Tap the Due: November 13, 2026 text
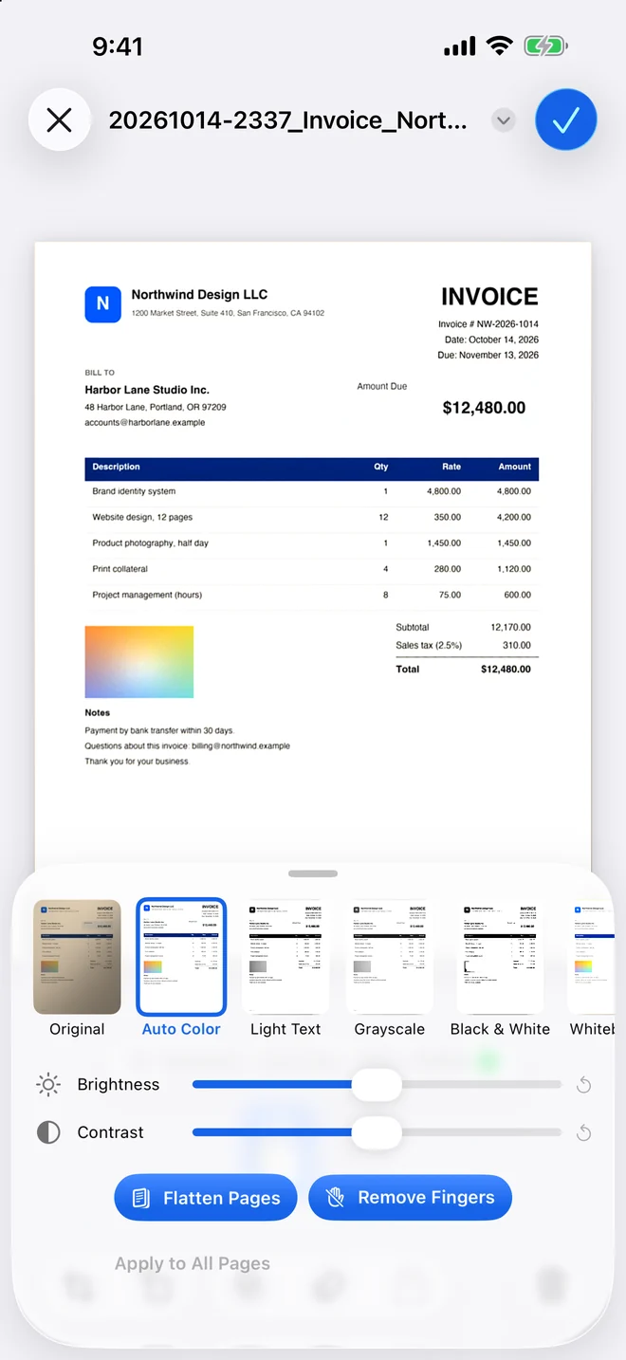Screen dimensions: 626x1360 488,355
